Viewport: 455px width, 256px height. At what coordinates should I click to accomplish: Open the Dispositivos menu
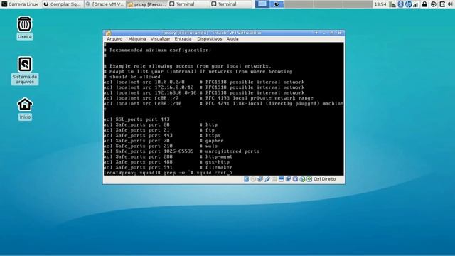tap(209, 39)
